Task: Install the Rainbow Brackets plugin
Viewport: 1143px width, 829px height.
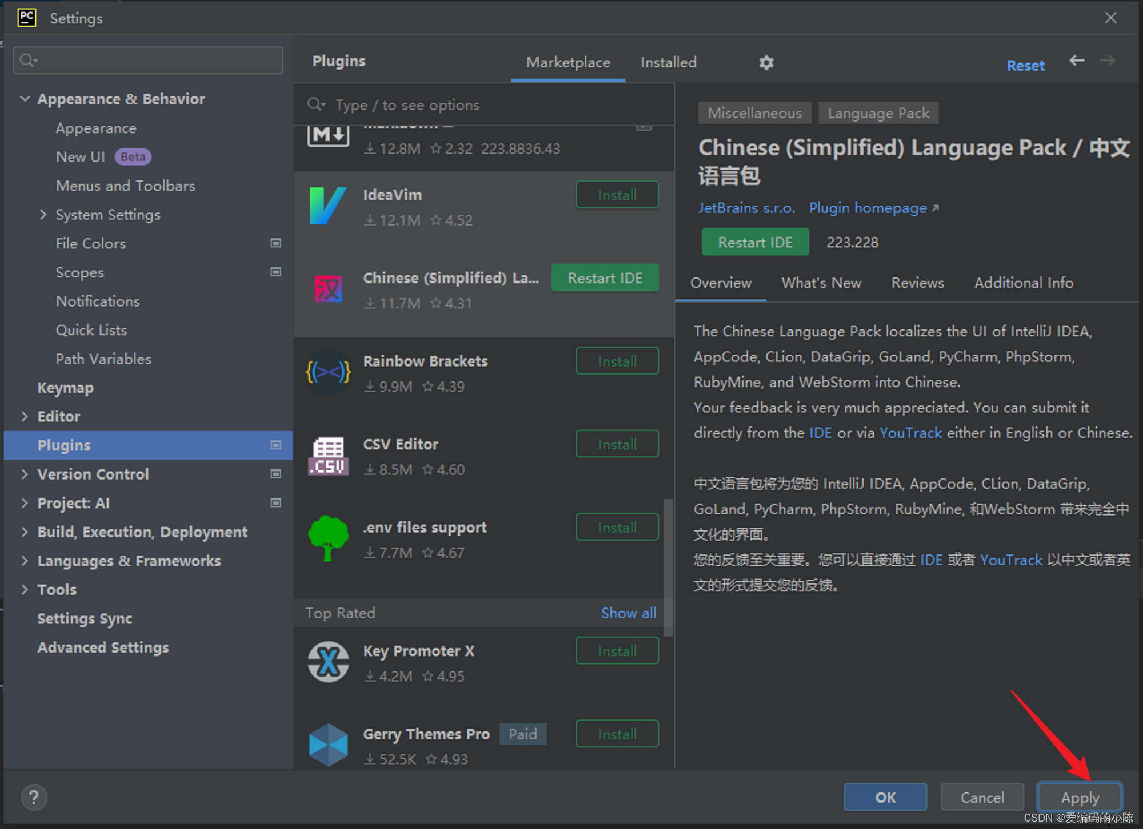Action: [617, 361]
